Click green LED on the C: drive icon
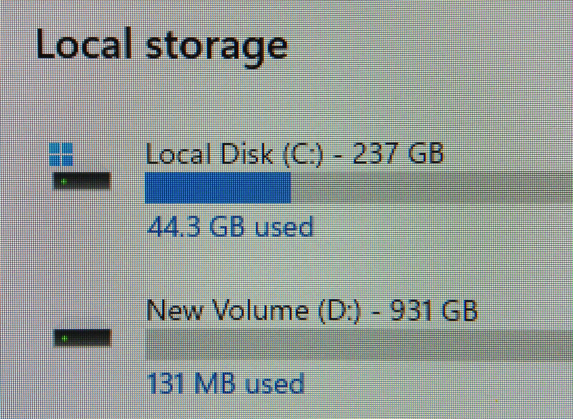The width and height of the screenshot is (573, 419). pyautogui.click(x=64, y=182)
